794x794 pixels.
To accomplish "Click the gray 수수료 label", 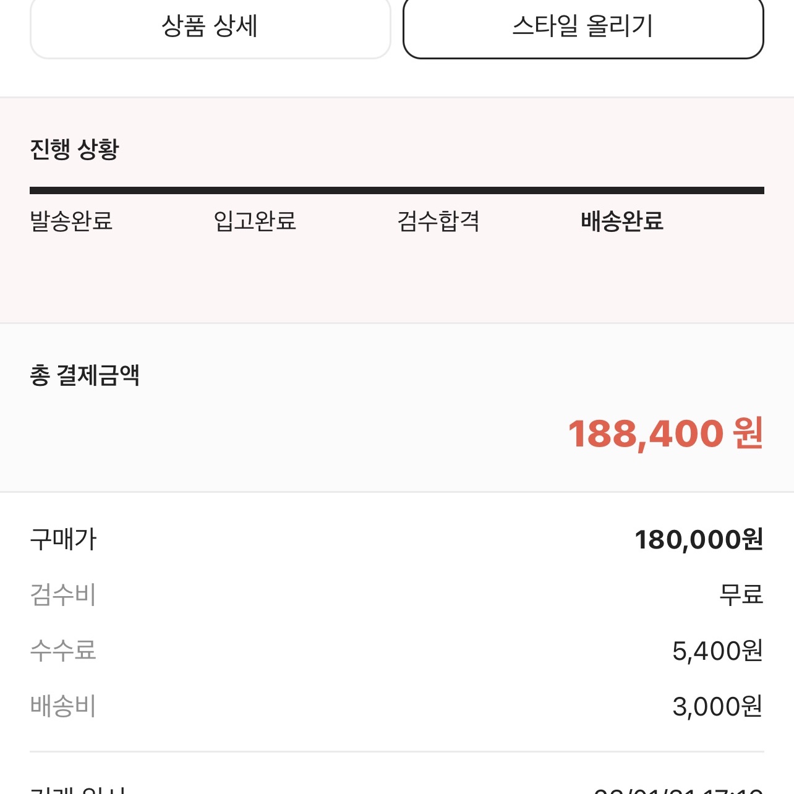I will point(63,651).
